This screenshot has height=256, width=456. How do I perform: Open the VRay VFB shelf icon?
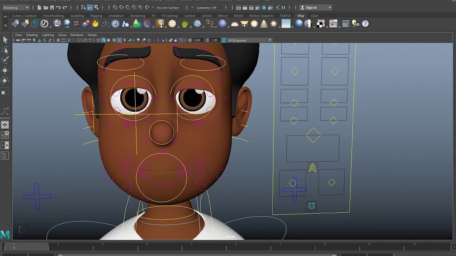tap(333, 23)
